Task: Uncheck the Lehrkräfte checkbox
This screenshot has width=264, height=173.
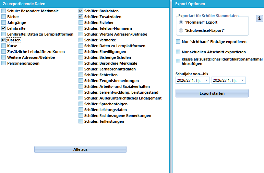Action: (3, 28)
